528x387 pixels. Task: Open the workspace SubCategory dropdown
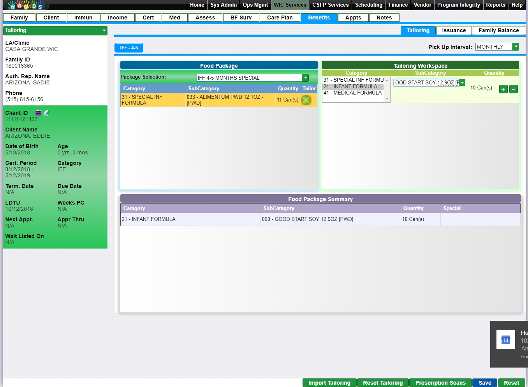tap(462, 82)
